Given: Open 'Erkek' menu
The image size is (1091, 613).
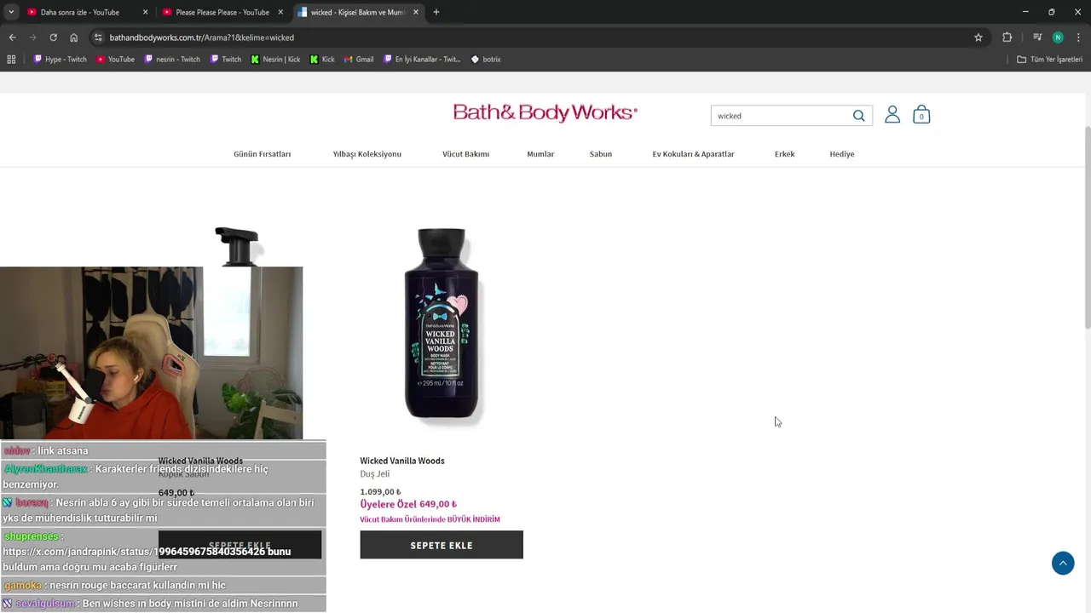Looking at the screenshot, I should coord(785,154).
